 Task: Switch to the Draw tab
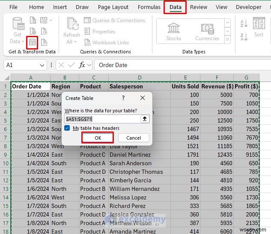[82, 7]
